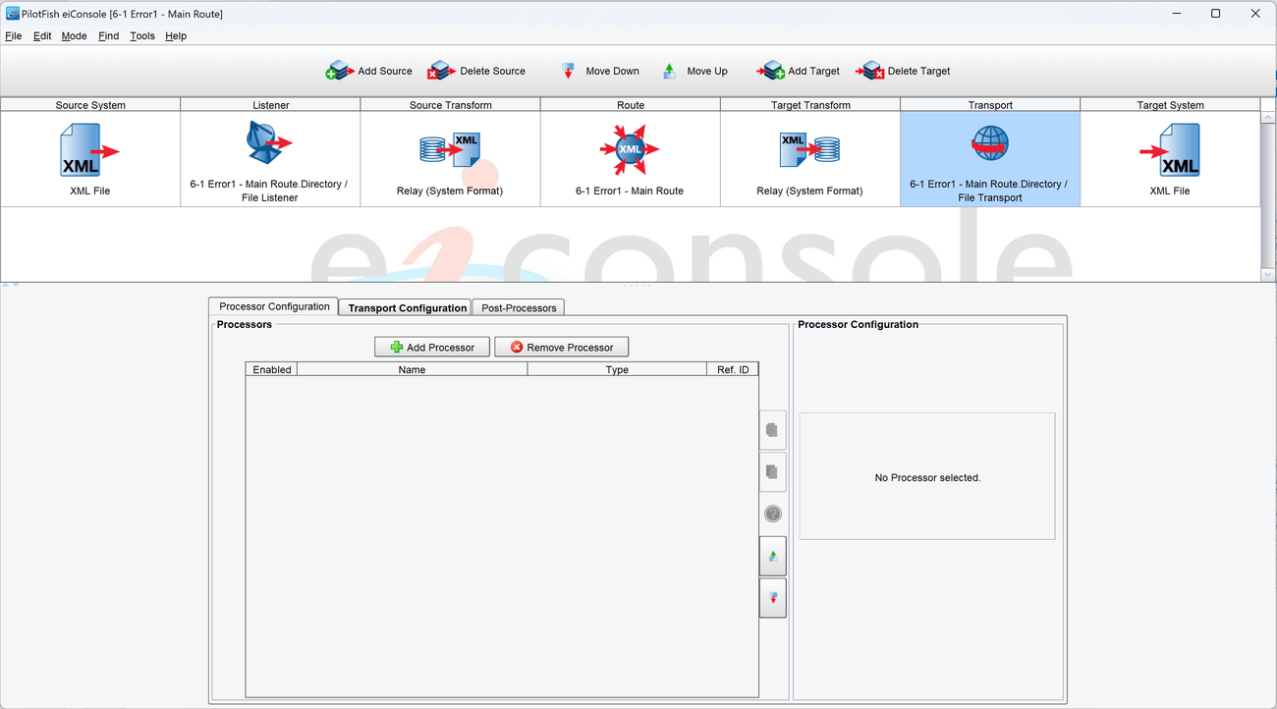Select the Source Transform Relay icon
The image size is (1277, 709).
coord(451,150)
